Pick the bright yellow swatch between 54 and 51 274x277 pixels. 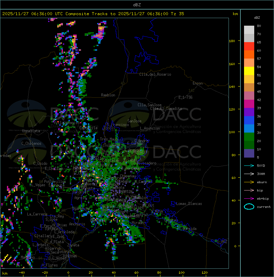click(249, 71)
